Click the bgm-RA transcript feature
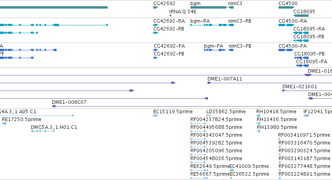The height and width of the screenshot is (180, 332). pos(209,25)
